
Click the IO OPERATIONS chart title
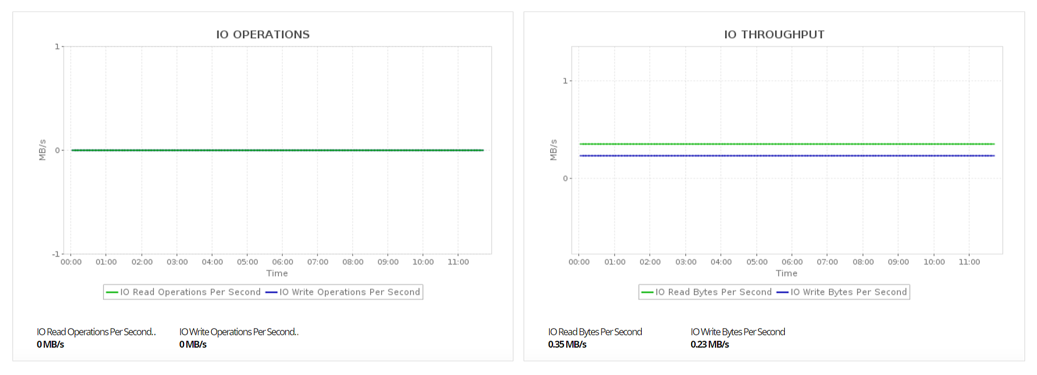[263, 35]
